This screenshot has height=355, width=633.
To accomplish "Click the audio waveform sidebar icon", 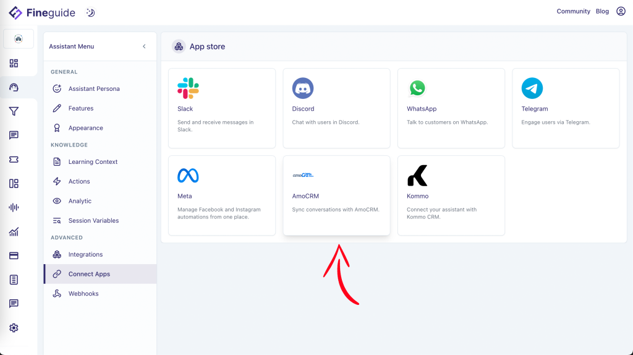I will (x=14, y=207).
